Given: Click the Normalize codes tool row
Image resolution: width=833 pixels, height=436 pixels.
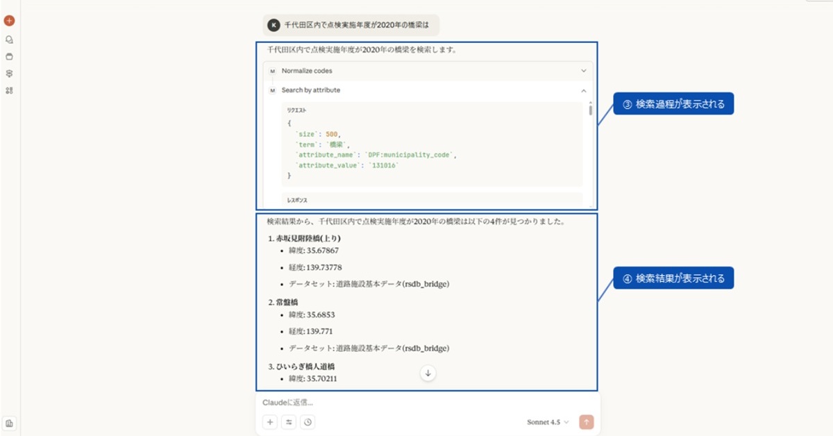Looking at the screenshot, I should point(428,71).
